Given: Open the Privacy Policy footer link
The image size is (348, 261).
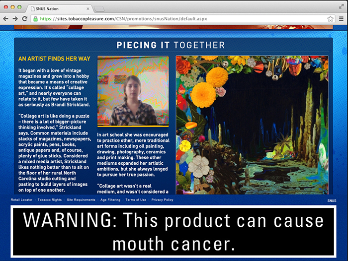Looking at the screenshot, I should coord(162,200).
